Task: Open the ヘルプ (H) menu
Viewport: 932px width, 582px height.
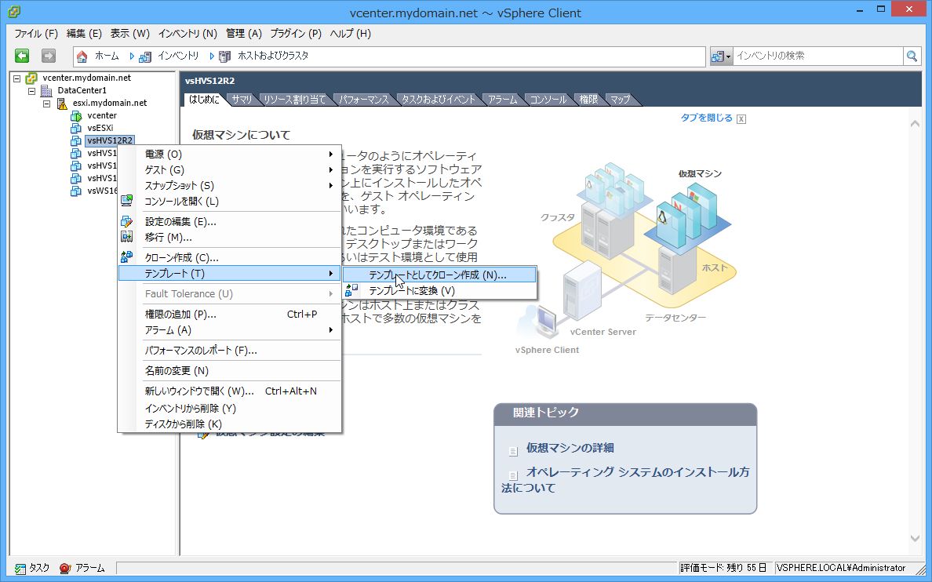Action: coord(350,33)
